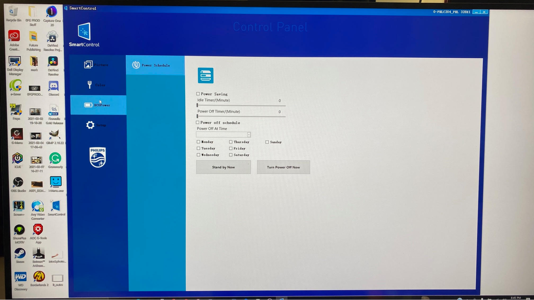The height and width of the screenshot is (300, 534).
Task: Select the Recycle Bin desktop icon
Action: pyautogui.click(x=13, y=14)
